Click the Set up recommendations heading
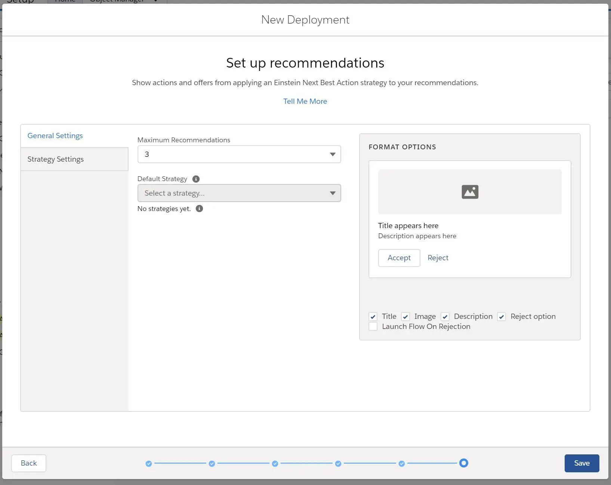This screenshot has height=485, width=611. [x=305, y=63]
